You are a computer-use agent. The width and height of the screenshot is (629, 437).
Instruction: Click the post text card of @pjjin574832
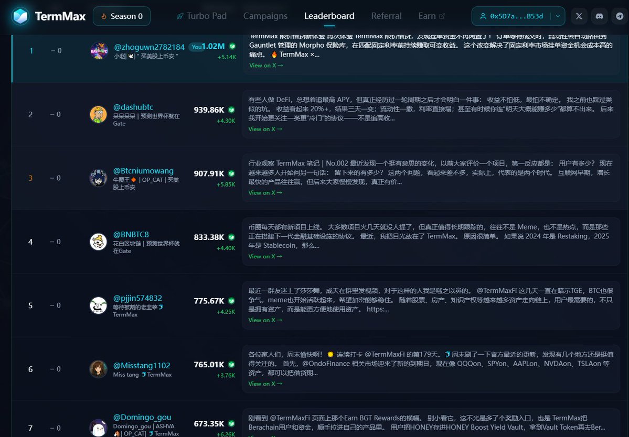coord(431,305)
